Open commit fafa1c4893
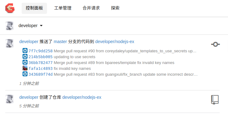The image size is (228, 128). click(x=40, y=69)
